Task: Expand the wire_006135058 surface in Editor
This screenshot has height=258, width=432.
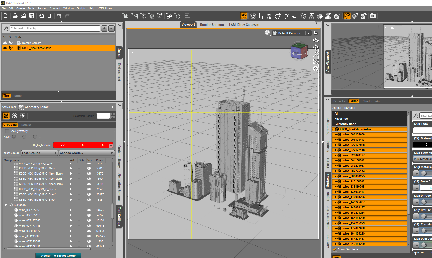Action: tap(336, 134)
